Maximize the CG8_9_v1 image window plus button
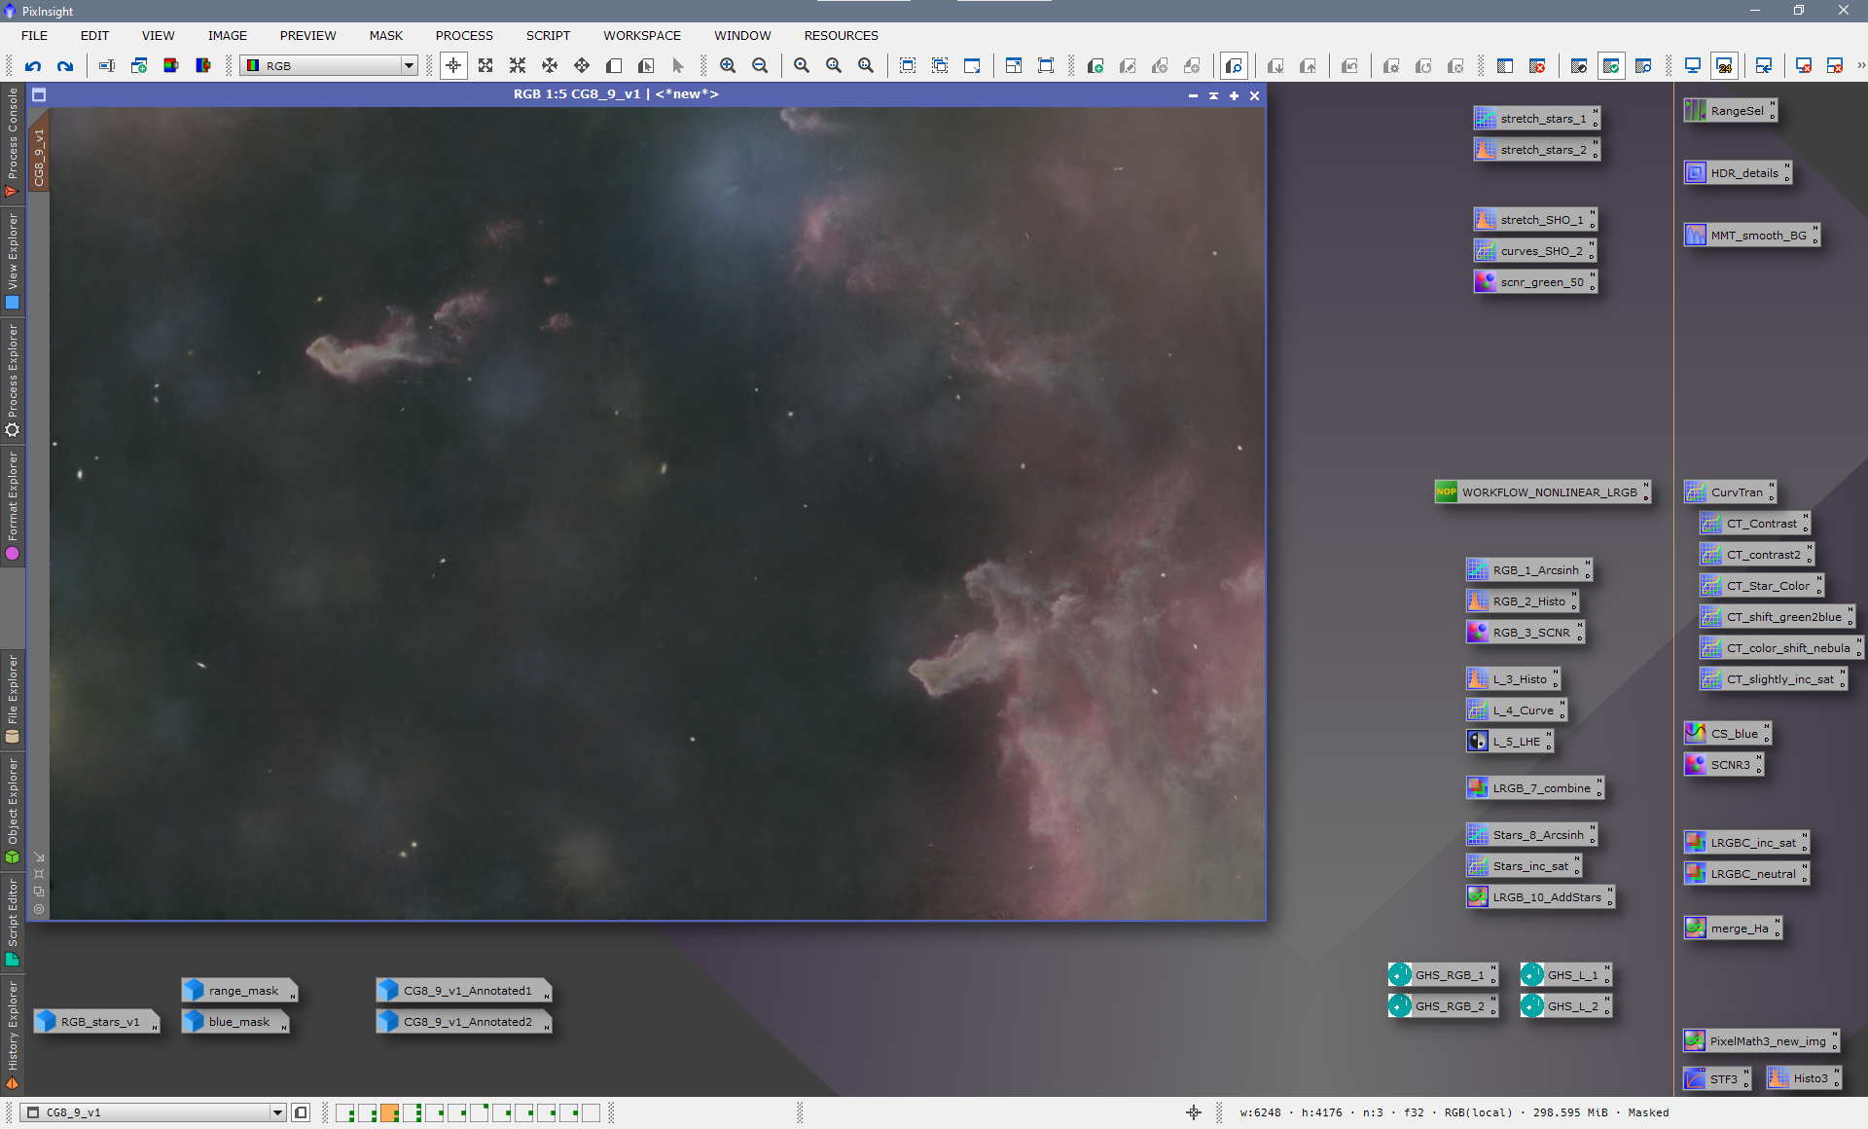Viewport: 1868px width, 1129px height. click(x=1234, y=95)
